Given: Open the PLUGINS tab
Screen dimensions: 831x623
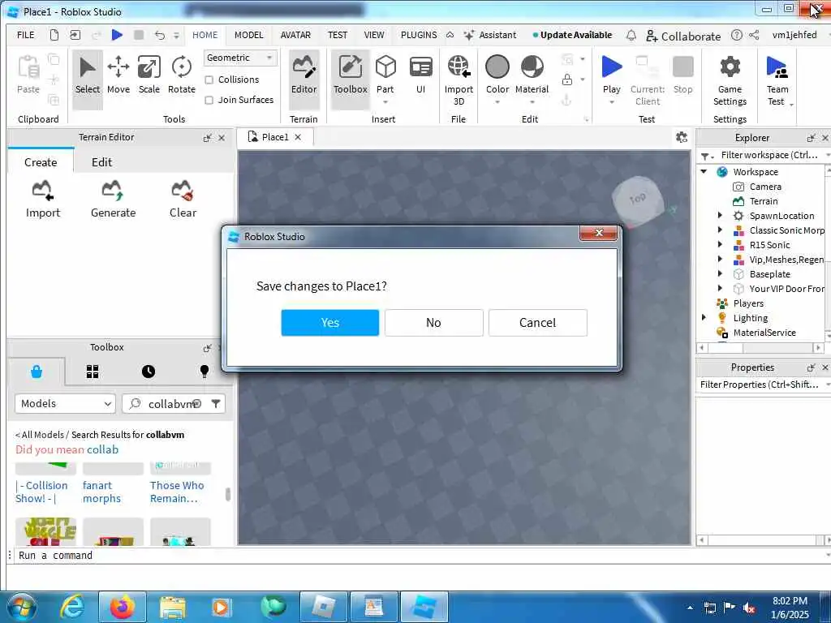Looking at the screenshot, I should (419, 35).
